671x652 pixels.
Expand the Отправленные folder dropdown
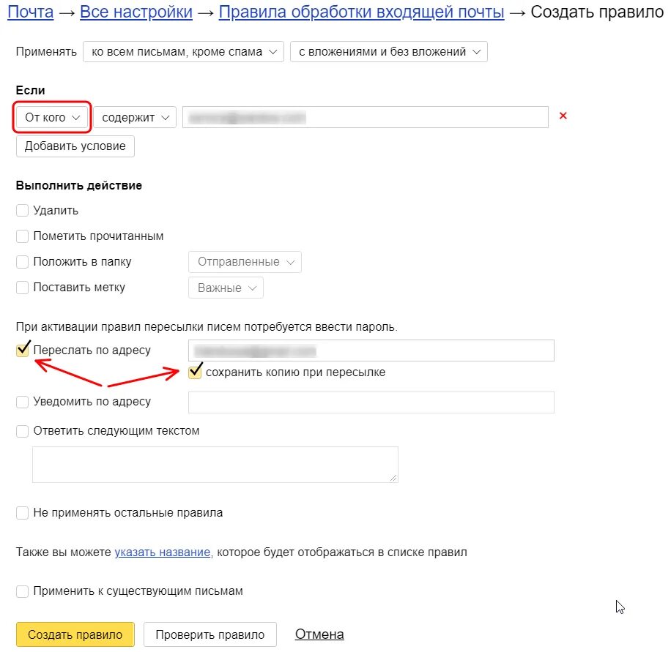(x=245, y=262)
